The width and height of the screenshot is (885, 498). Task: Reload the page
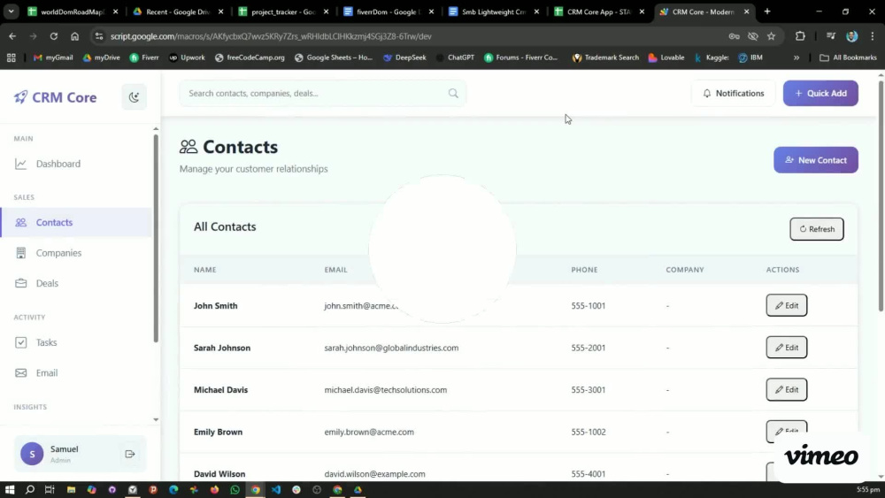(54, 36)
